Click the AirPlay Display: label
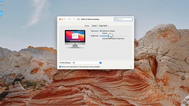The height and width of the screenshot is (106, 189). pyautogui.click(x=65, y=63)
